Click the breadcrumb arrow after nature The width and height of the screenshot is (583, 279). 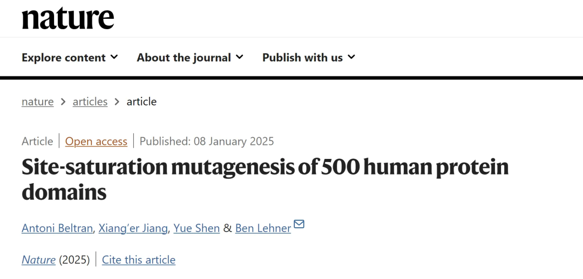(x=63, y=102)
